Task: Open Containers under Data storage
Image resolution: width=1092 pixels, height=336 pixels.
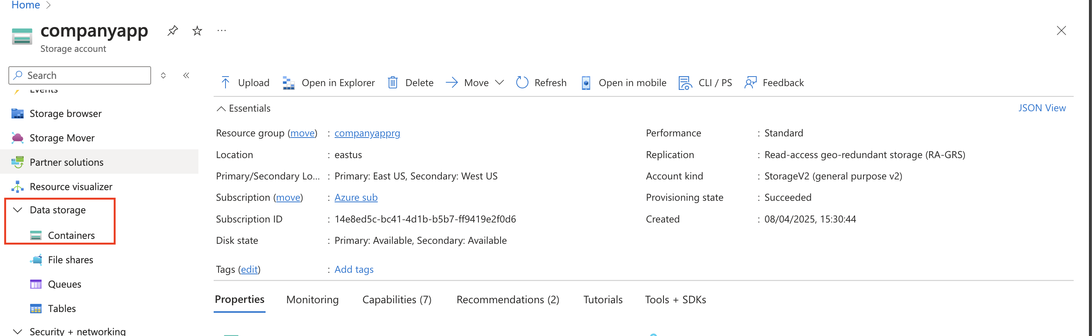Action: tap(71, 235)
